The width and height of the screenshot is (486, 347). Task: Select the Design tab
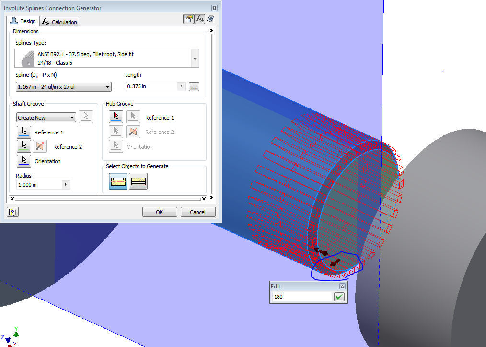(23, 21)
